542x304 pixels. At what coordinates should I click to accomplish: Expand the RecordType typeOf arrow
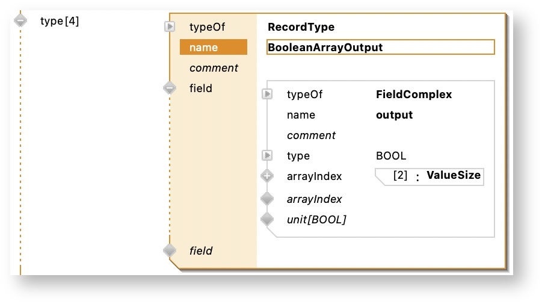click(x=170, y=26)
